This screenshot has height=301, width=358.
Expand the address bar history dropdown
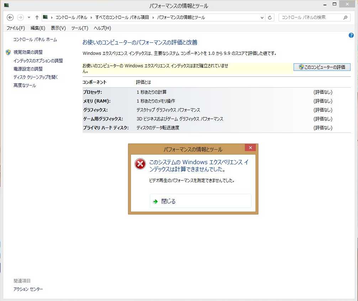[262, 17]
